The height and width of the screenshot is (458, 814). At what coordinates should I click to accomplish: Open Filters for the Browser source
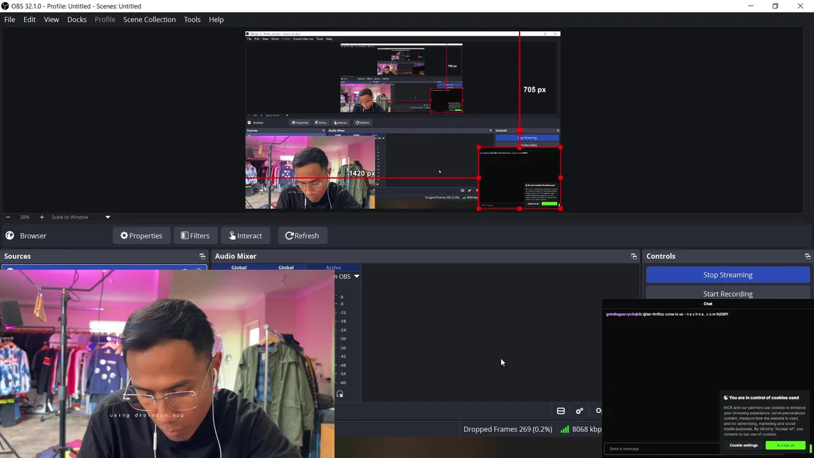click(x=195, y=235)
